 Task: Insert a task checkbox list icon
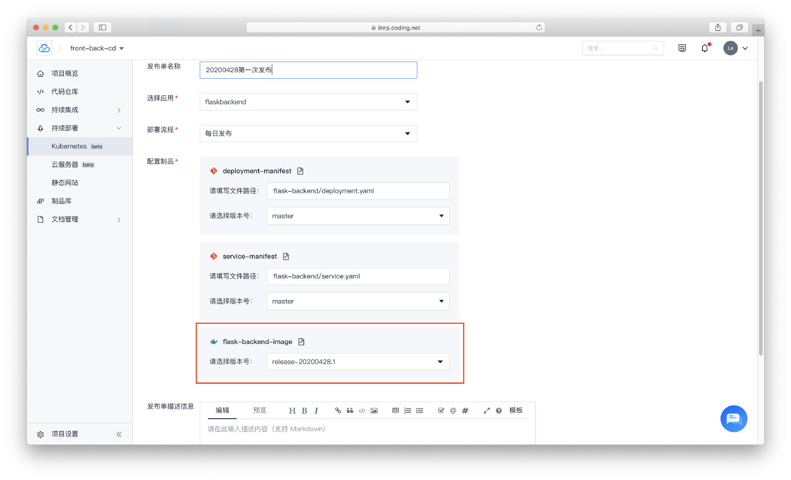pyautogui.click(x=441, y=411)
